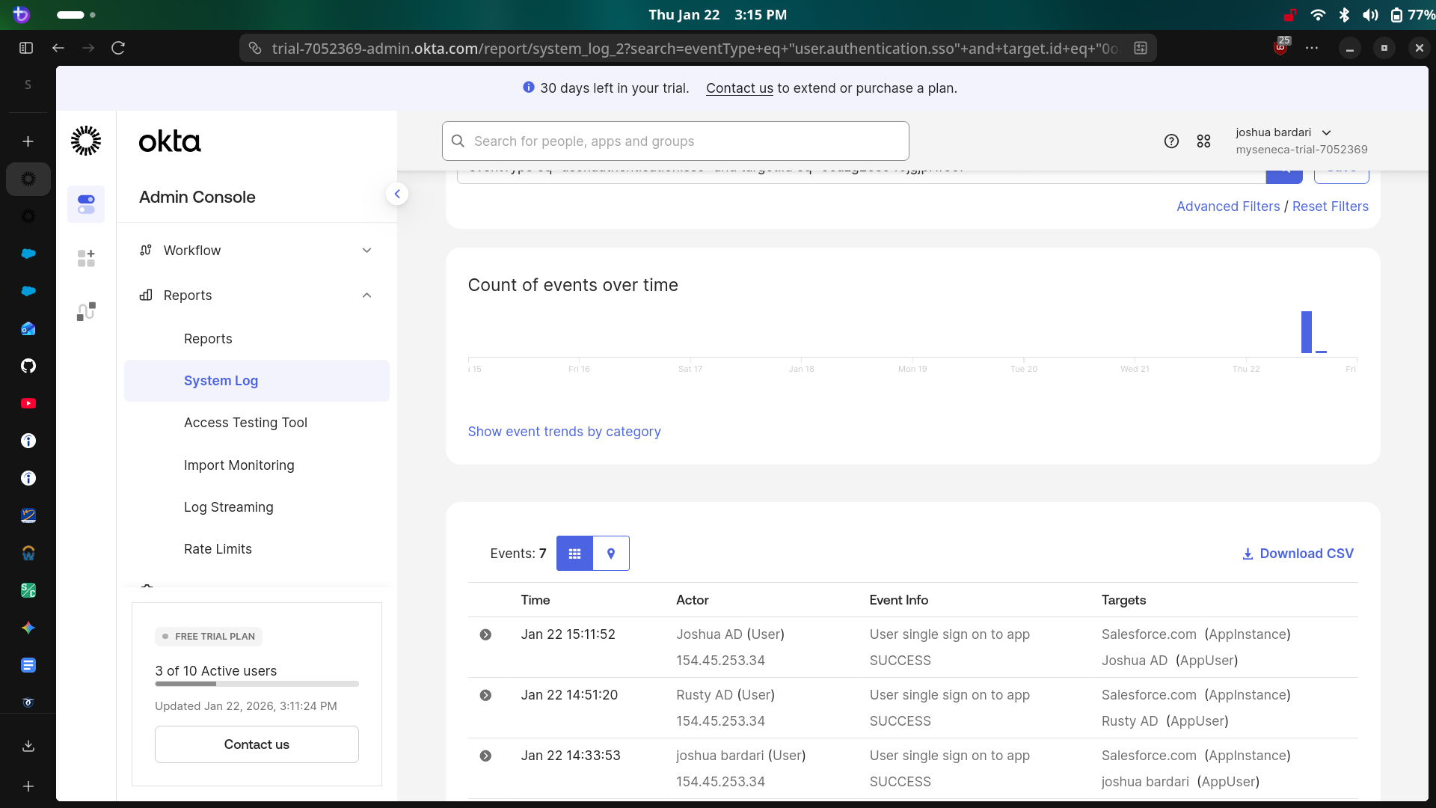Open YouTube from the dock
Viewport: 1436px width, 808px height.
pyautogui.click(x=28, y=403)
